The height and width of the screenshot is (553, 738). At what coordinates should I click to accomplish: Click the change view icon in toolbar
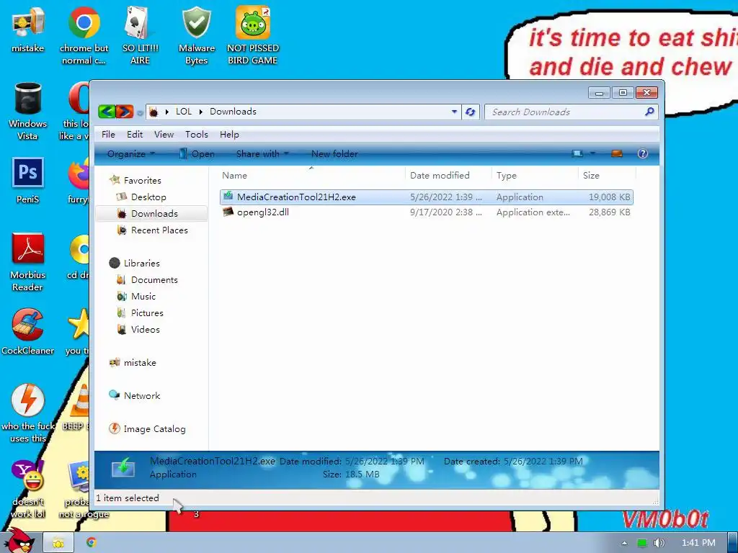(577, 154)
